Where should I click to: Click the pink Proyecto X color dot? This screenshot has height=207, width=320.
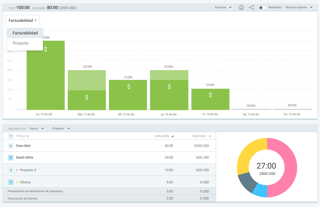[x=17, y=170]
